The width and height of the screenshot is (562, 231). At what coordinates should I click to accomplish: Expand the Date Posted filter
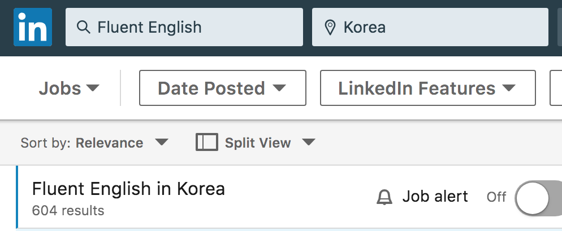coord(223,88)
